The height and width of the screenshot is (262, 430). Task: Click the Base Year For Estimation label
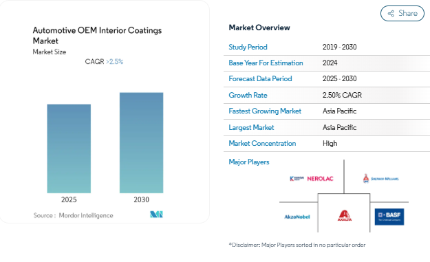click(266, 63)
